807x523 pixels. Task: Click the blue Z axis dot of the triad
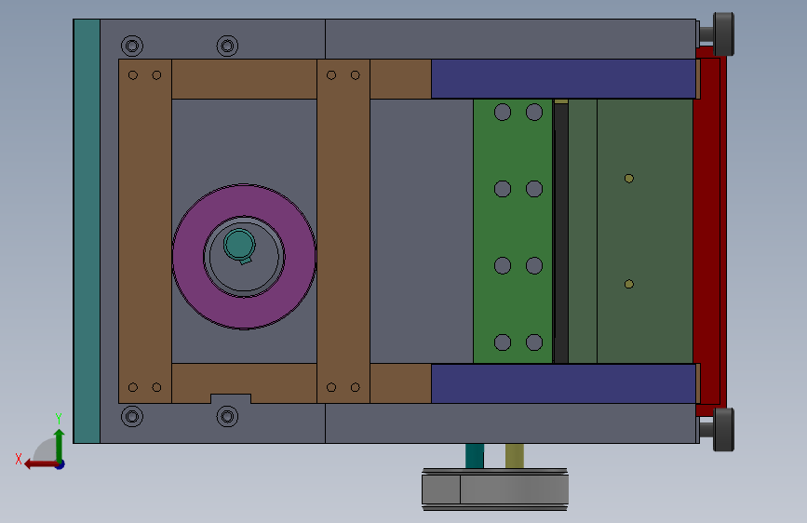(61, 464)
